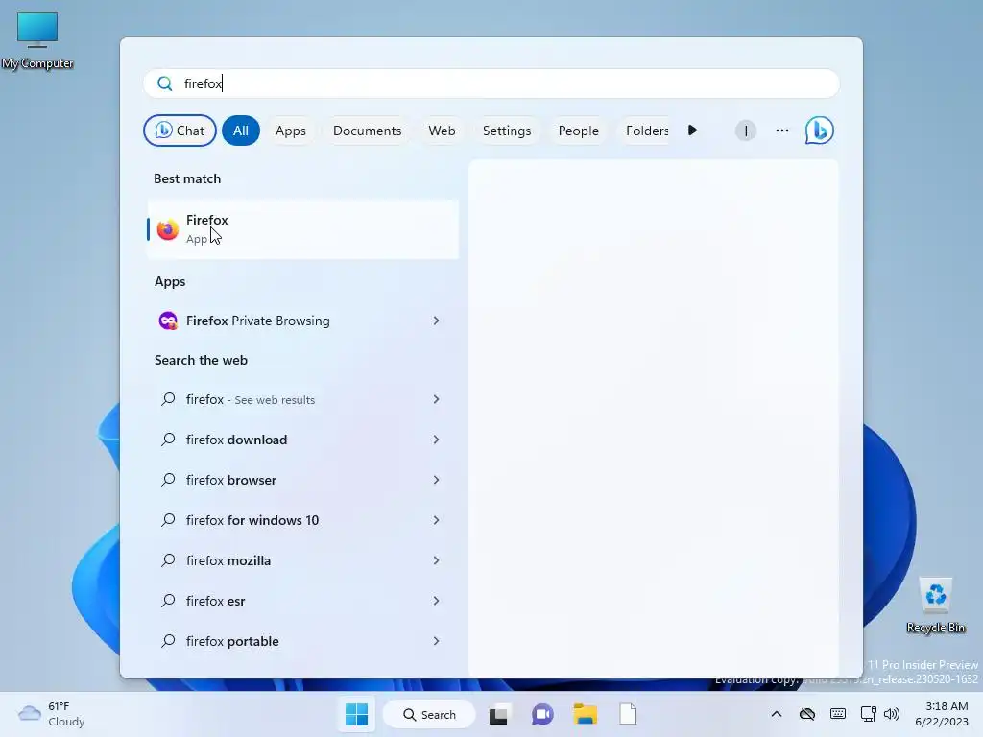This screenshot has width=983, height=737.
Task: Open Bing chat icon at top right
Action: pyautogui.click(x=819, y=131)
